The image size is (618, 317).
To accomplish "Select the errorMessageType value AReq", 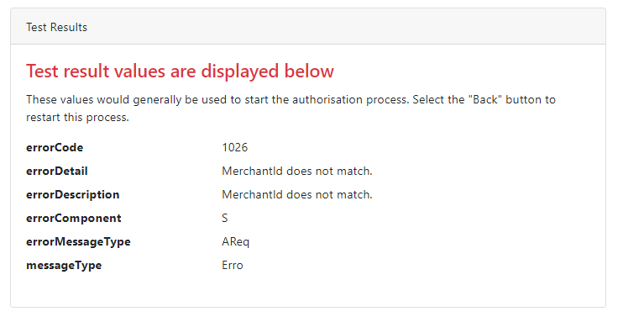I will point(236,242).
